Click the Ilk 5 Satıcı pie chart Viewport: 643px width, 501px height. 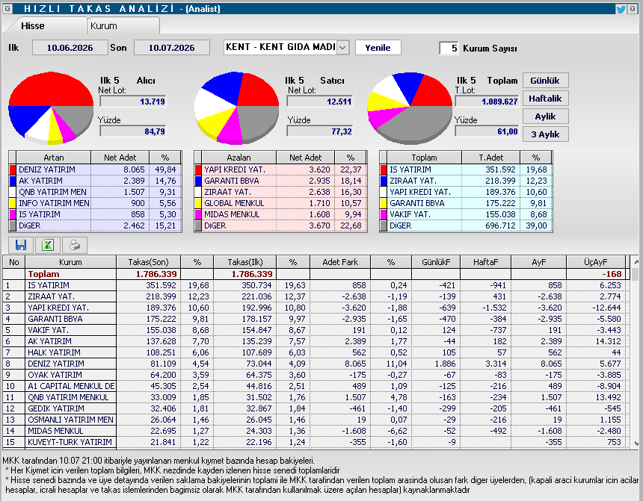point(236,108)
